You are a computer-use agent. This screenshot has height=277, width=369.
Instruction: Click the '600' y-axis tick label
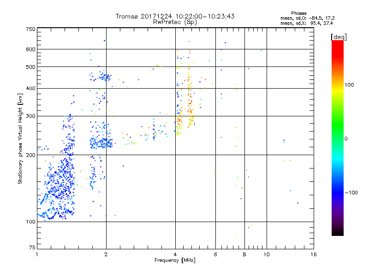point(31,49)
